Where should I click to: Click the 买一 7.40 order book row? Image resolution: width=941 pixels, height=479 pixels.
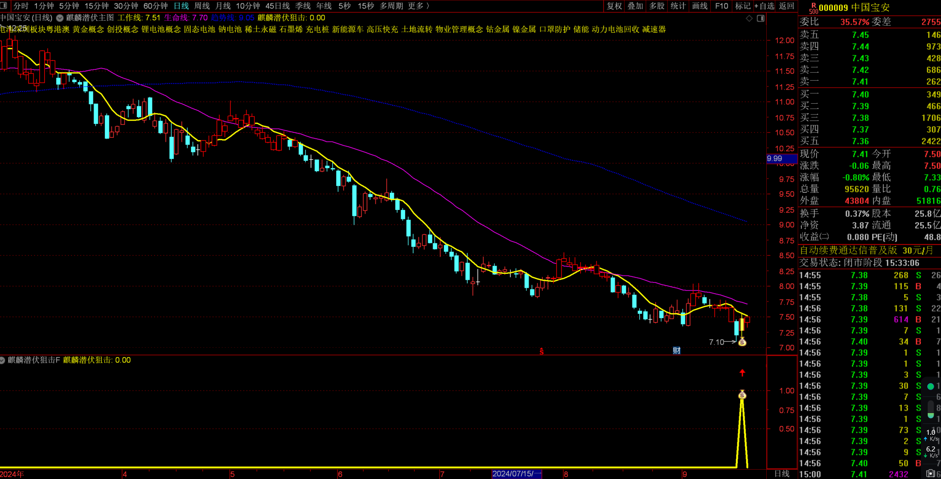tap(870, 94)
